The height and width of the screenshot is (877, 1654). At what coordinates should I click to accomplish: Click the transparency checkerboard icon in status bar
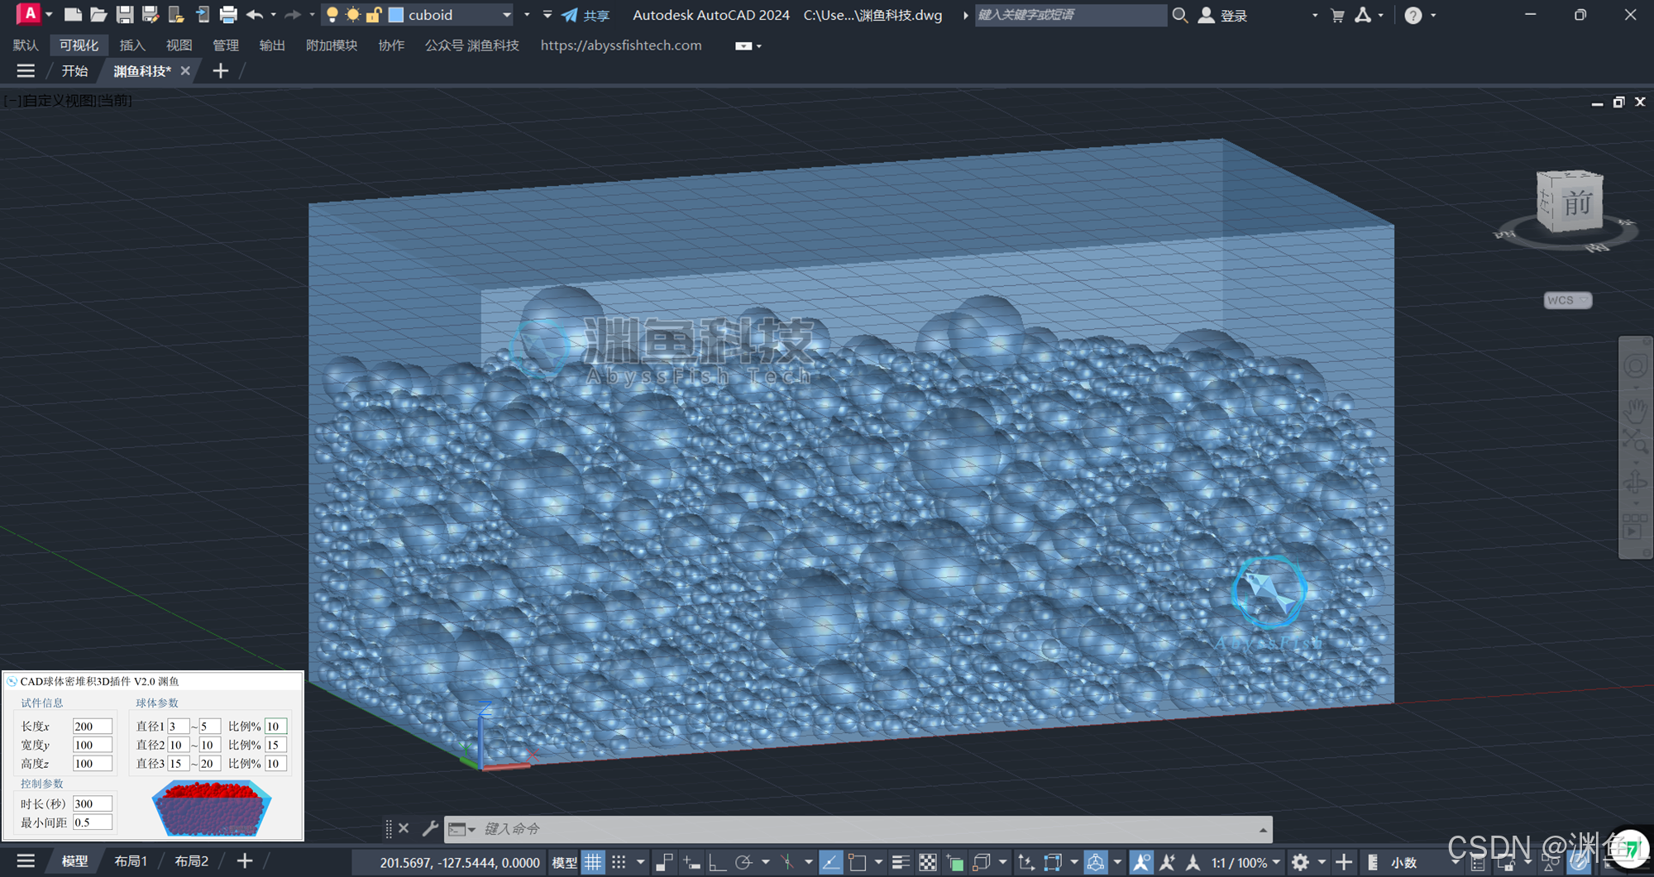[928, 862]
